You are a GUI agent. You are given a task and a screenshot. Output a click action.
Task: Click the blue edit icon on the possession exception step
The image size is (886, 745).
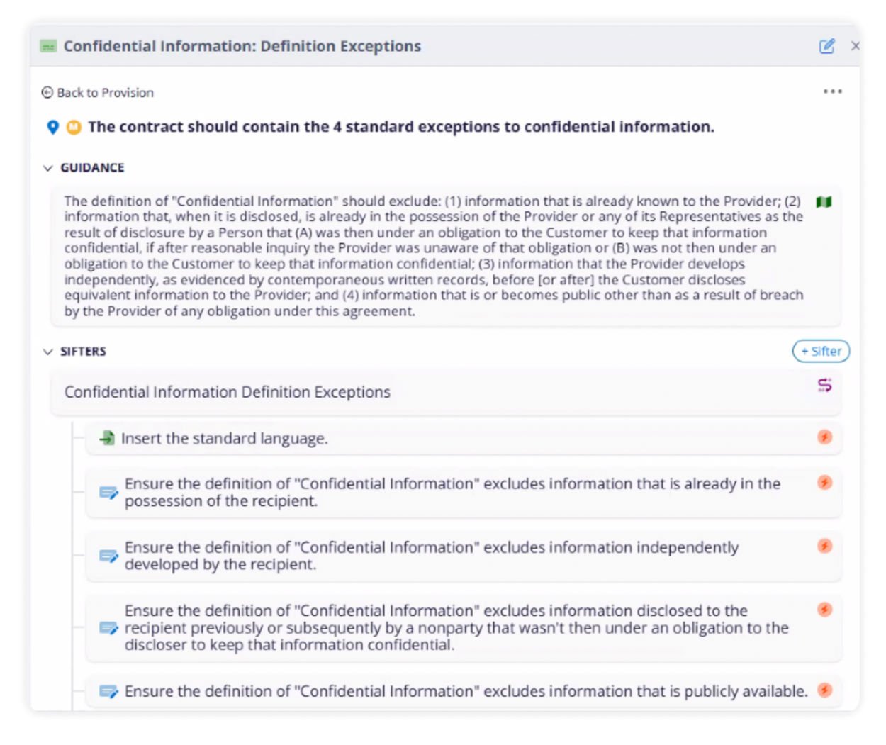[x=108, y=492]
